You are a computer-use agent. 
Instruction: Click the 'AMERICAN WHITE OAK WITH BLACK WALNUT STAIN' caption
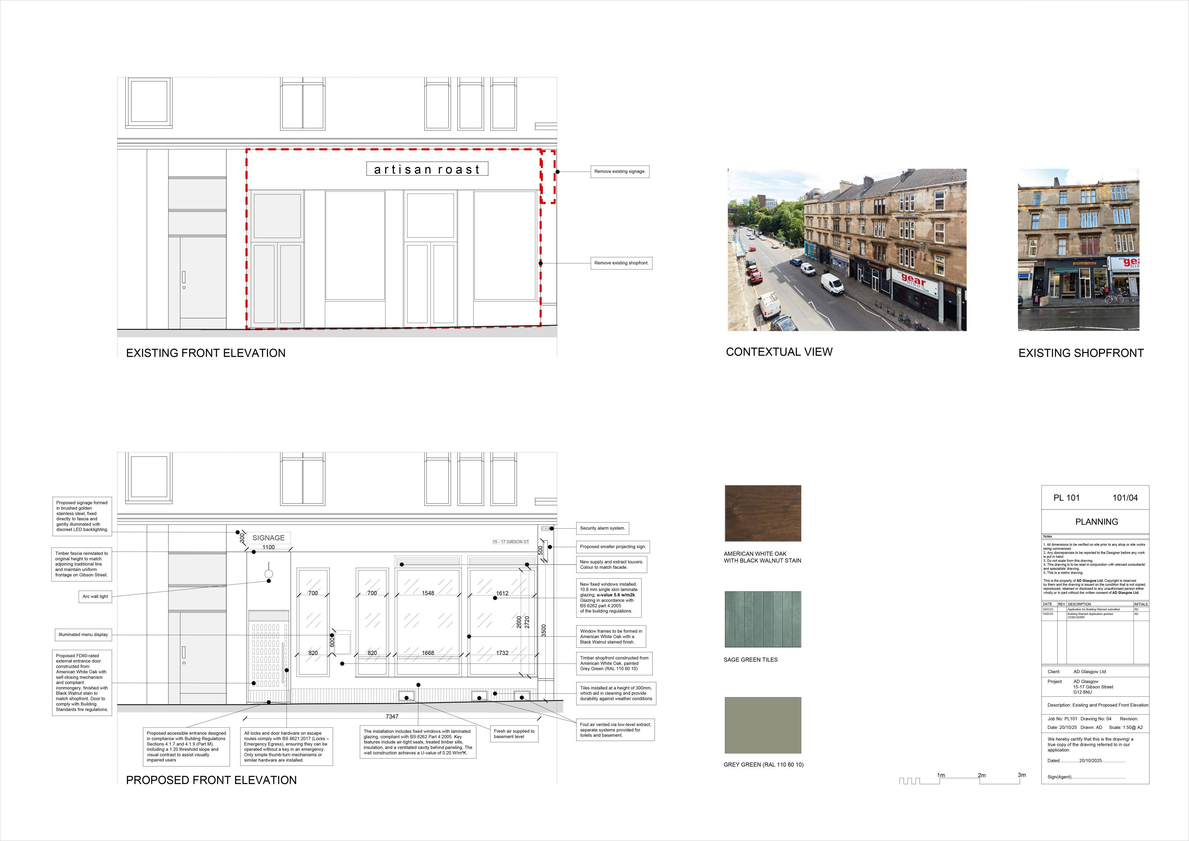(762, 557)
